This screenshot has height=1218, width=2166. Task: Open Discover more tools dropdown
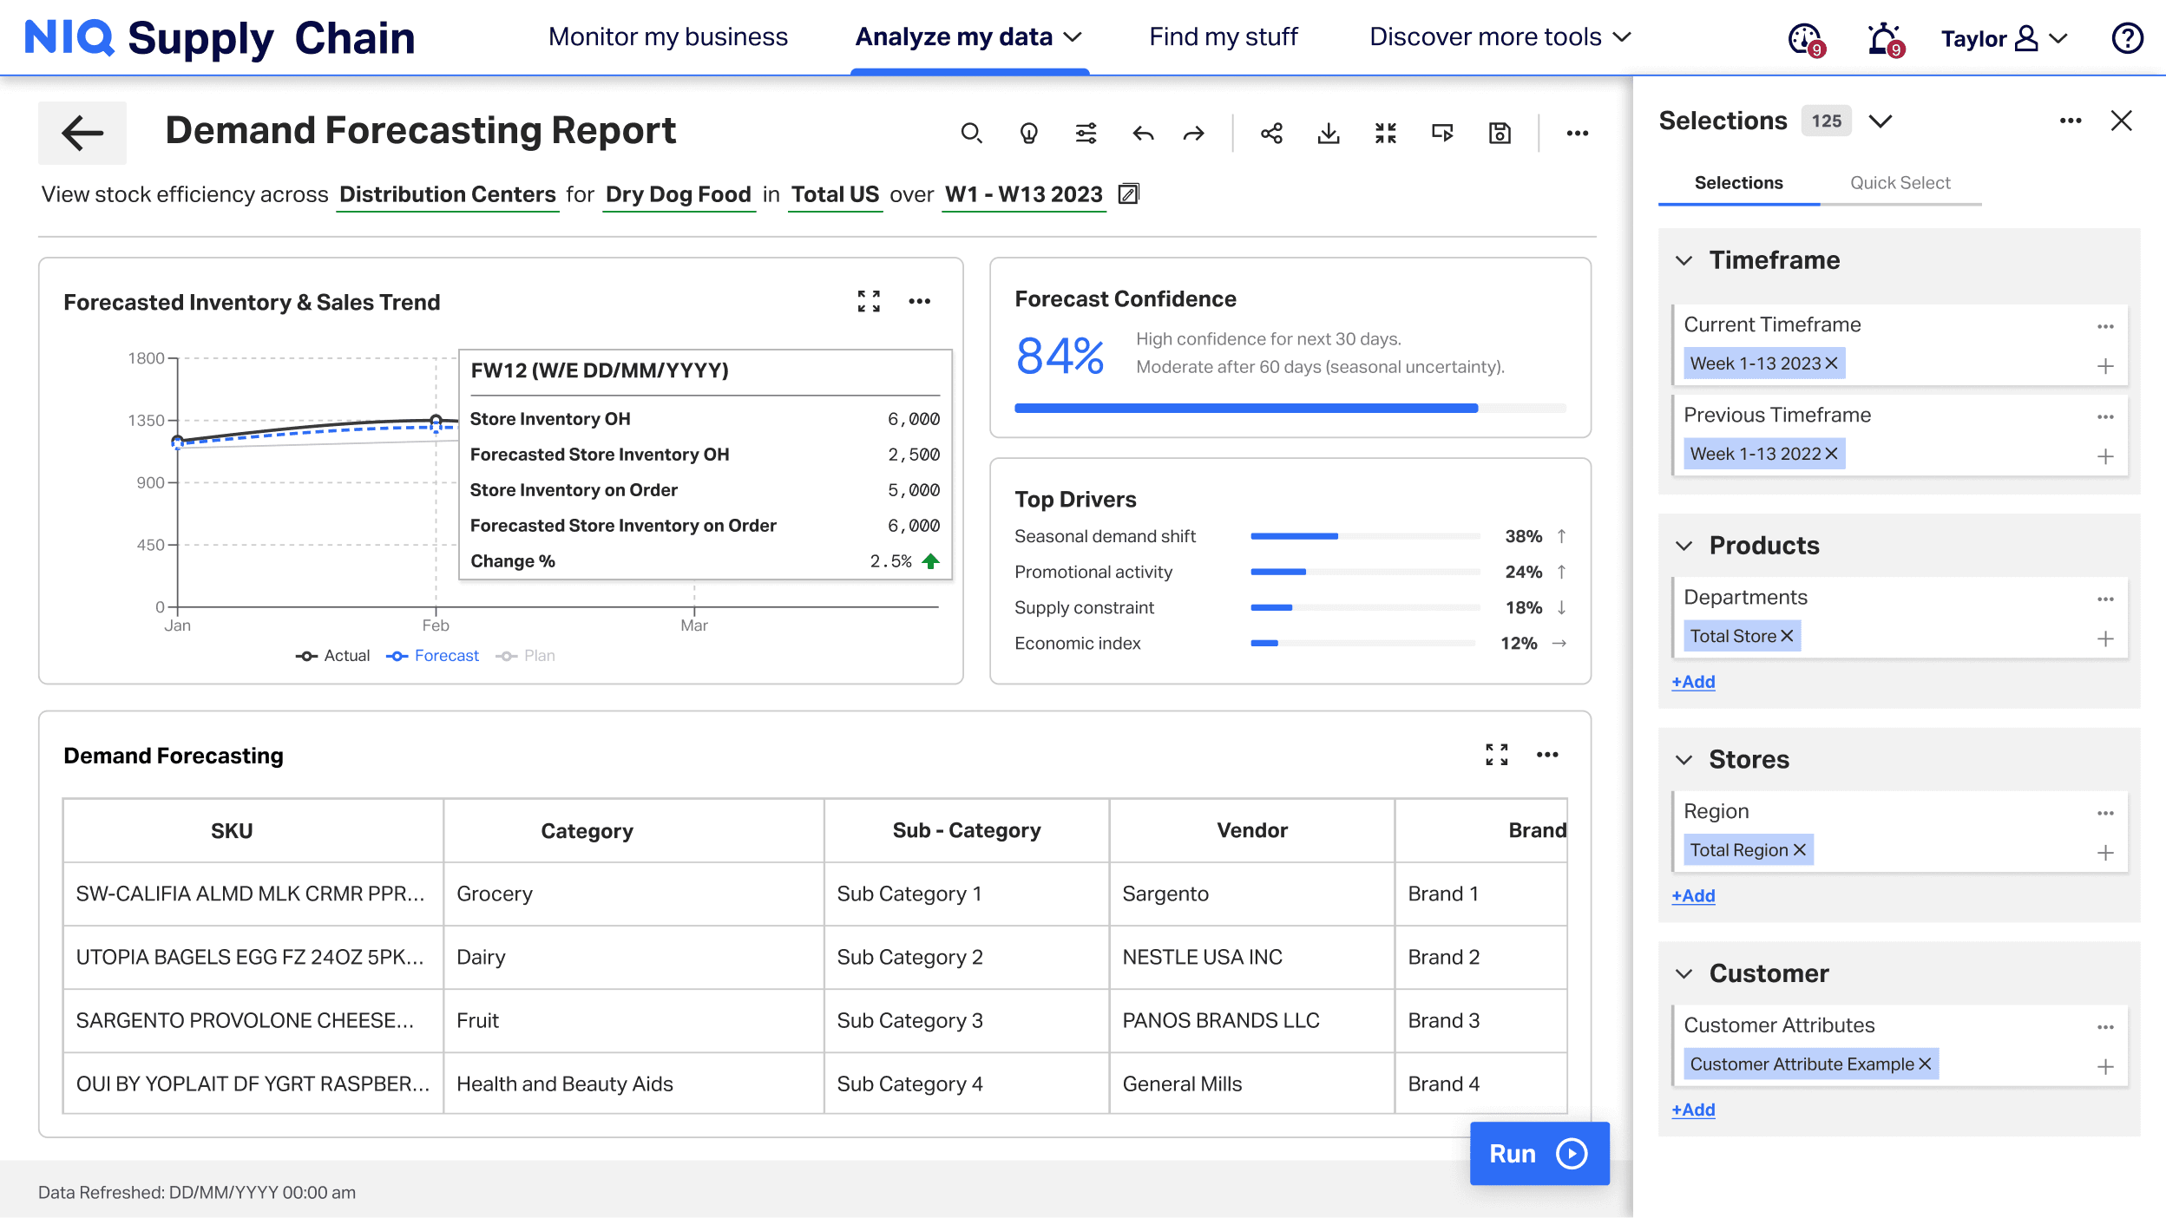click(x=1500, y=36)
